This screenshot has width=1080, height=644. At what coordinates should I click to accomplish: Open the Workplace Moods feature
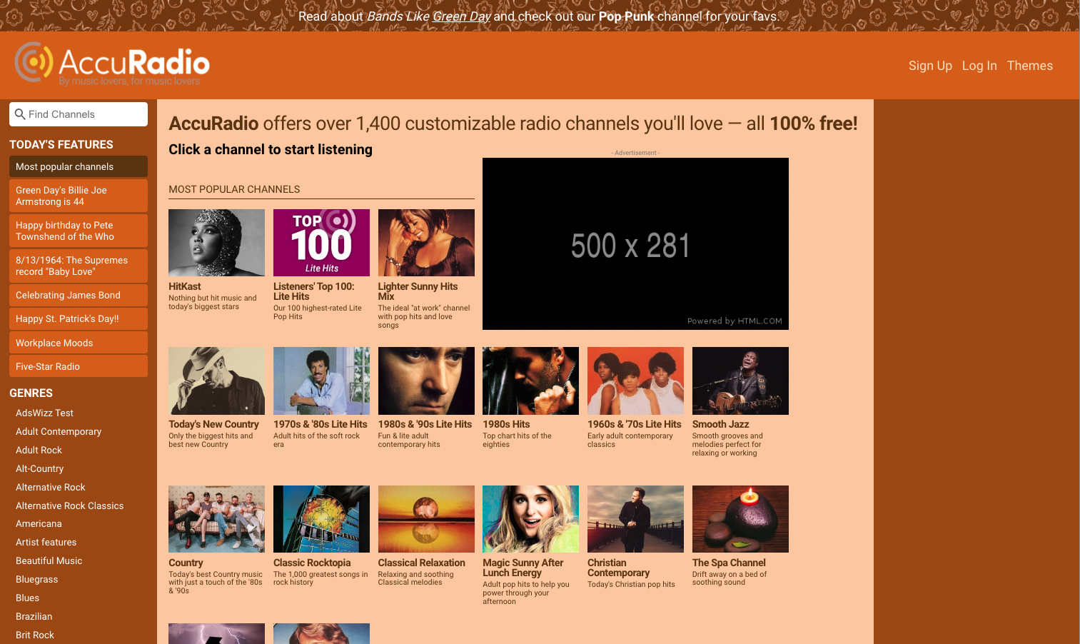click(79, 343)
